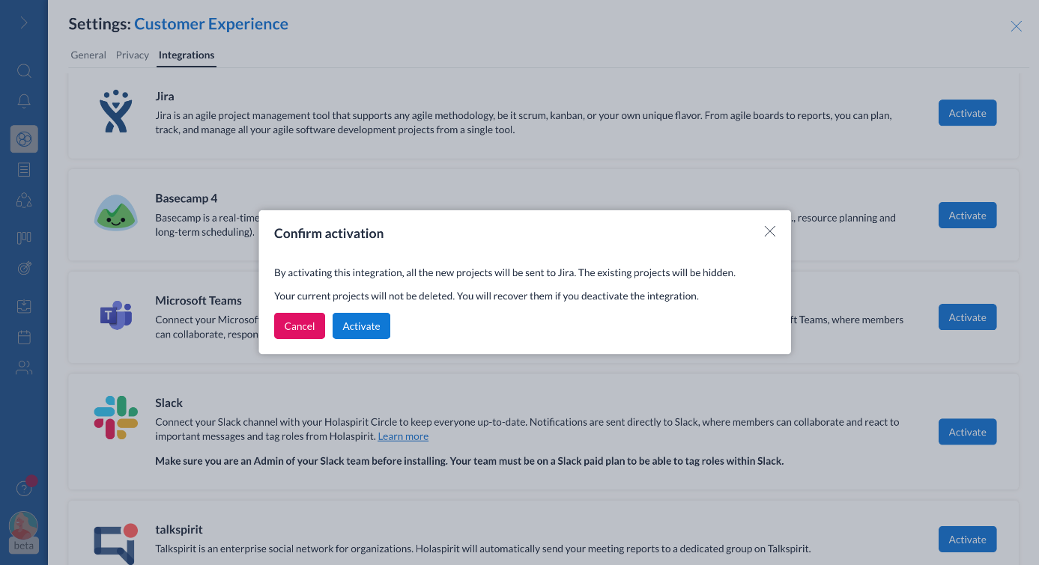Viewport: 1039px width, 565px height.
Task: Switch to the General tab
Action: click(x=88, y=55)
